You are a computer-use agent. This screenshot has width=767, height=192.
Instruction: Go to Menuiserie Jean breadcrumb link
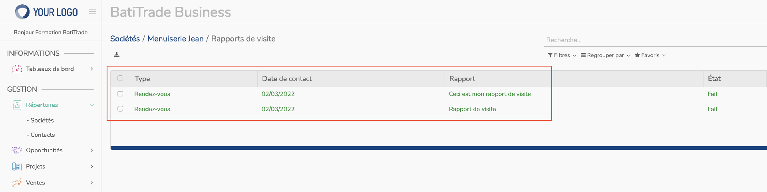[x=175, y=39]
